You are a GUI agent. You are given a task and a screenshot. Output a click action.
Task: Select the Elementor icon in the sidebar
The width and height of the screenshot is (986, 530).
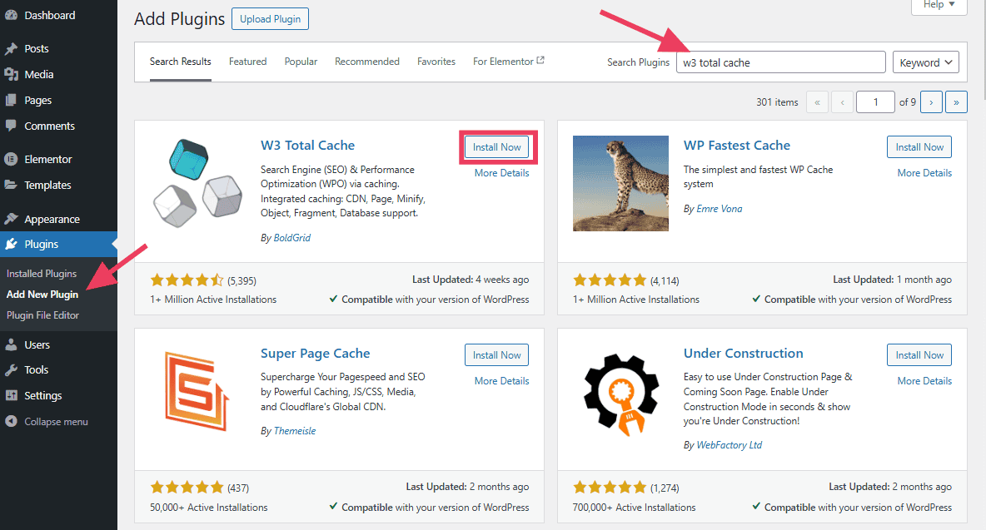(12, 158)
